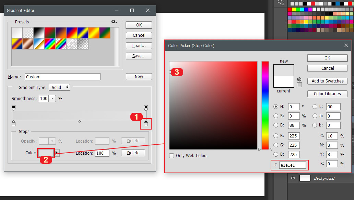Choose the Red, Green gradient preset
This screenshot has height=200, width=354.
coord(50,33)
